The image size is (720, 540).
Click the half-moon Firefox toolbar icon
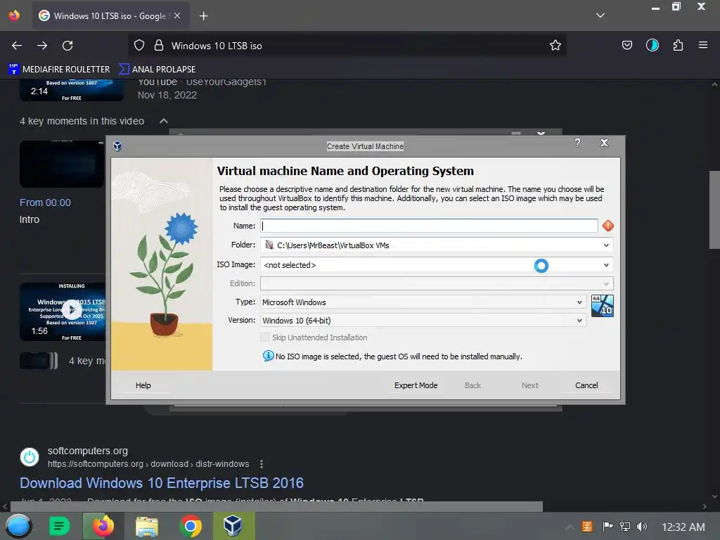pyautogui.click(x=652, y=45)
